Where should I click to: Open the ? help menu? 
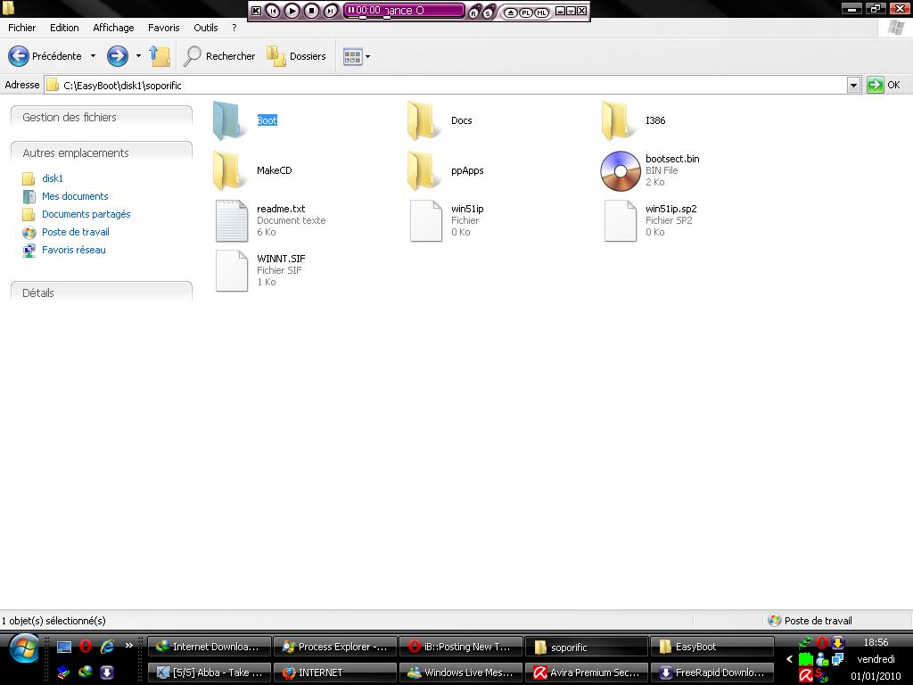234,28
